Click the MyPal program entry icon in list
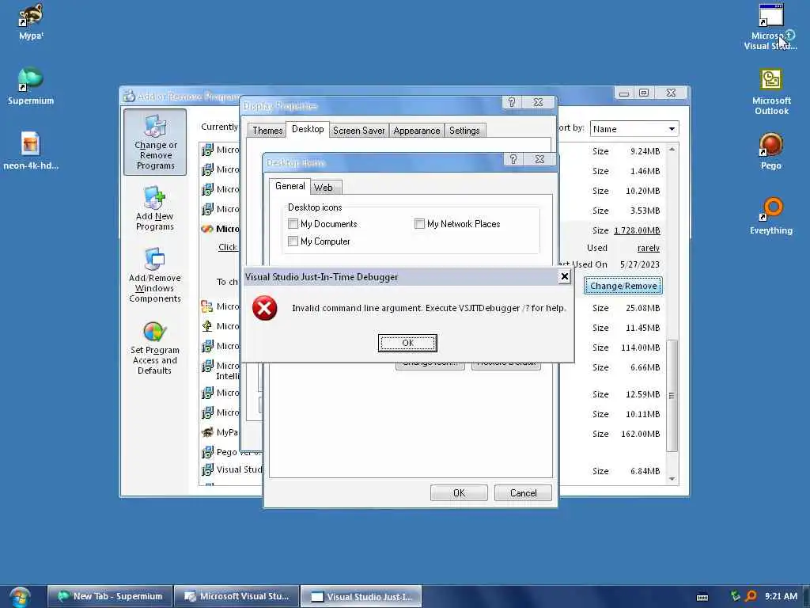This screenshot has height=608, width=810. click(207, 432)
